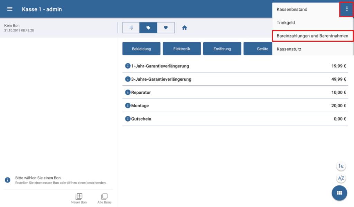Screen dimensions: 354x207
Task: Choose Bareinzahlungen und Barentnahmen menu entry
Action: (x=313, y=36)
